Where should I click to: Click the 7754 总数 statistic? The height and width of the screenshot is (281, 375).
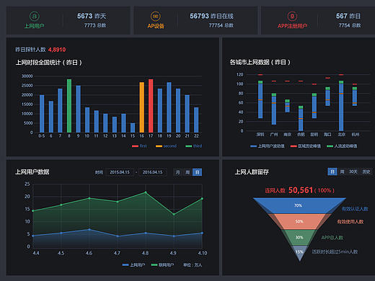pyautogui.click(x=350, y=25)
